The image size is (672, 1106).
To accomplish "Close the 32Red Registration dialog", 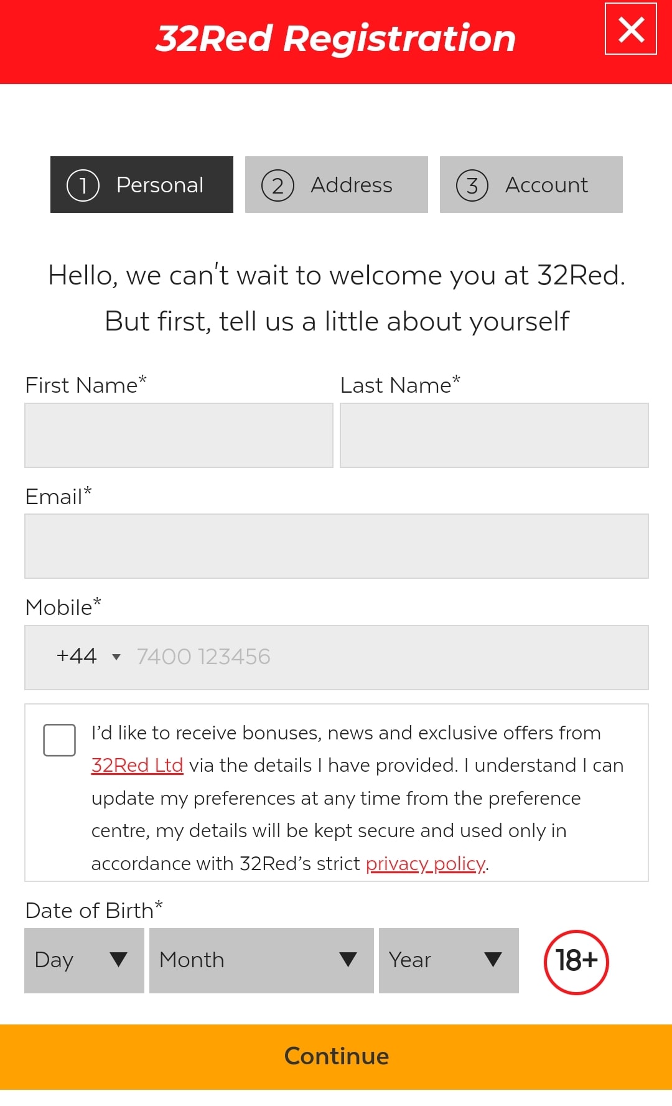I will coord(631,30).
